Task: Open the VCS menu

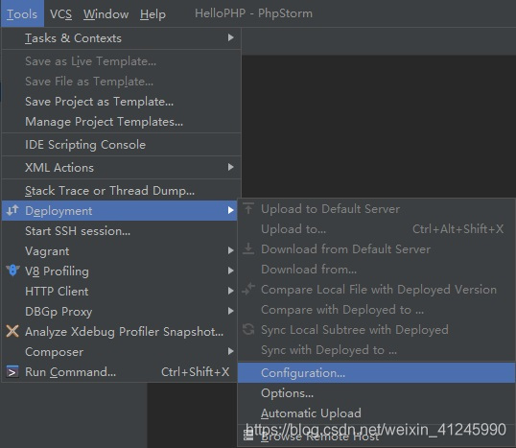Action: coord(60,14)
